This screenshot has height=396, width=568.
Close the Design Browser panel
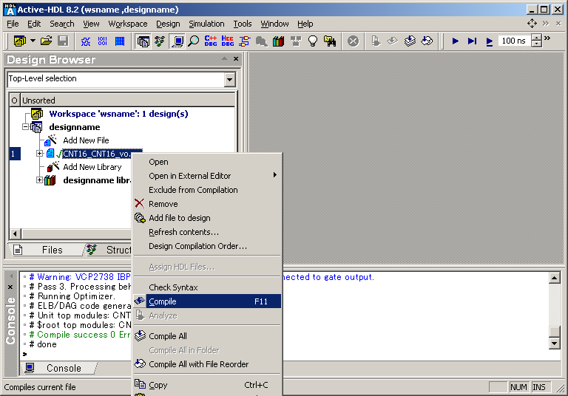(x=236, y=58)
